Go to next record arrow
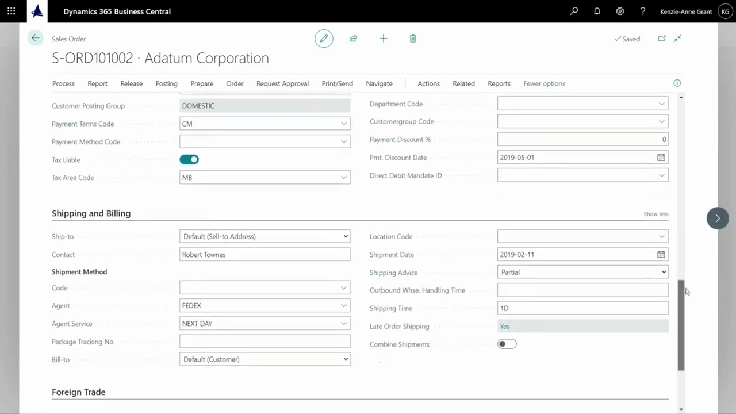 click(x=718, y=218)
